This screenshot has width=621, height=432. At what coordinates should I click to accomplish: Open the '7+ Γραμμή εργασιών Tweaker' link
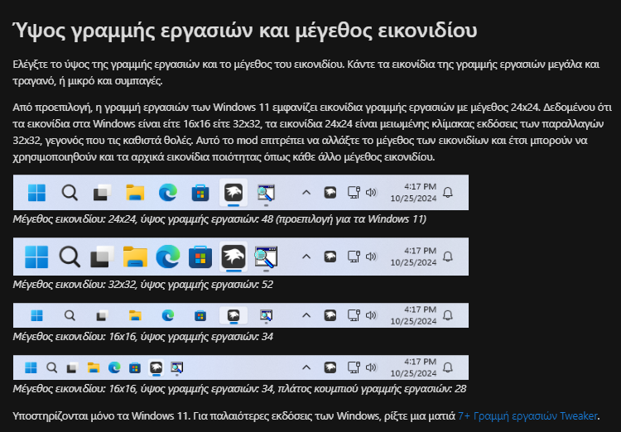[x=527, y=415]
